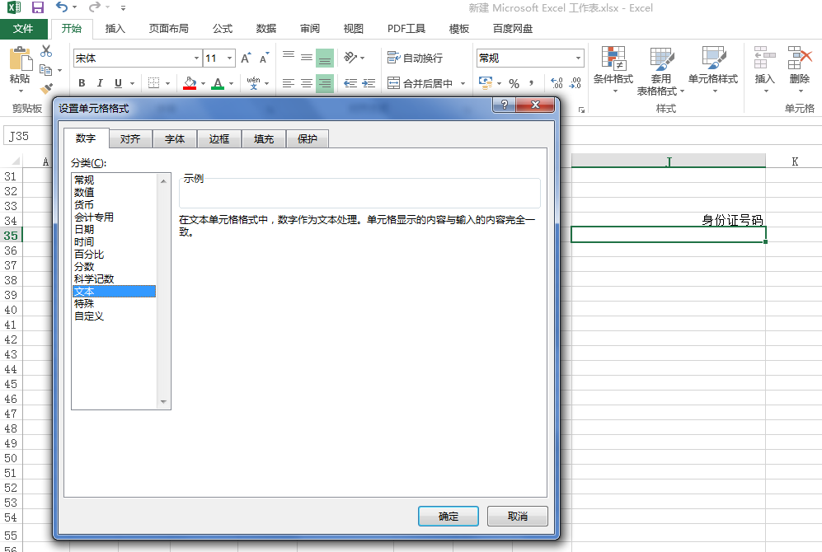Switch to the 字体 tab in the dialog
The width and height of the screenshot is (822, 552).
coord(175,138)
